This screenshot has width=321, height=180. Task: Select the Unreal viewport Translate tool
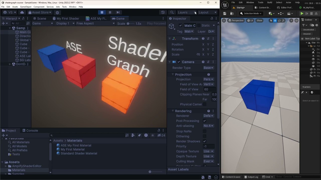pos(275,20)
